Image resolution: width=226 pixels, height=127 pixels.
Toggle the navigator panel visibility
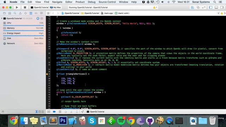click(211, 7)
